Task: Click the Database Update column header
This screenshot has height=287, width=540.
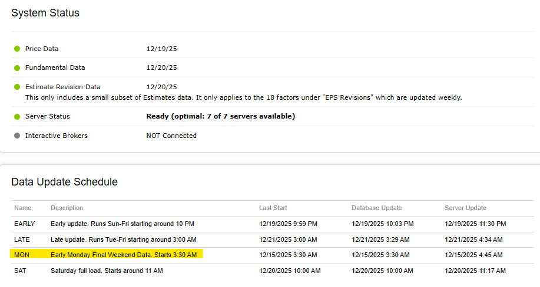Action: coord(377,208)
